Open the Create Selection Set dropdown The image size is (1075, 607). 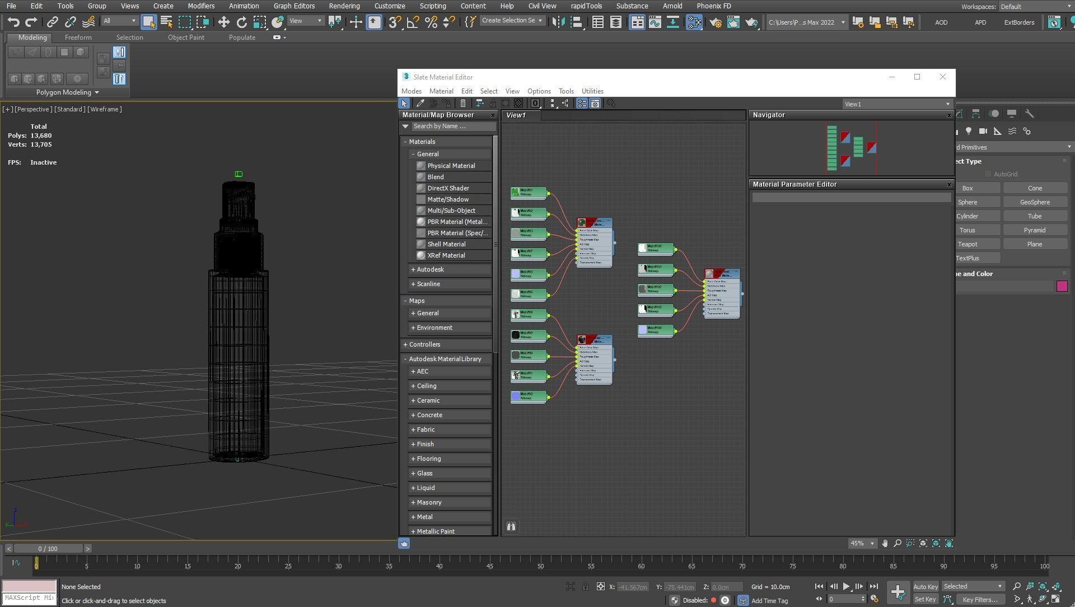pos(512,21)
